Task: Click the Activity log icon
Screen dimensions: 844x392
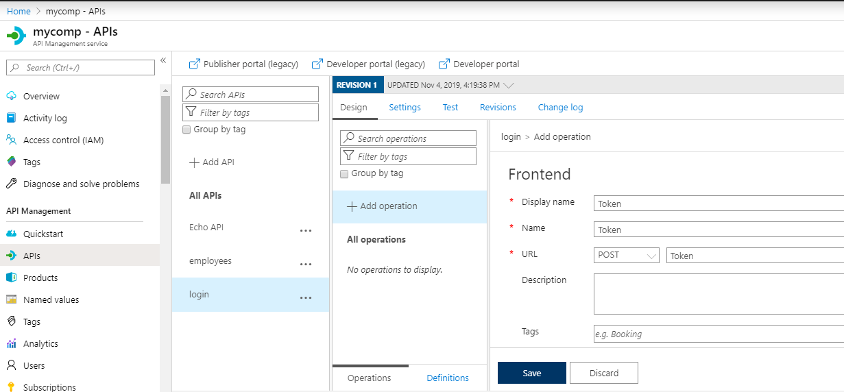Action: (x=11, y=118)
